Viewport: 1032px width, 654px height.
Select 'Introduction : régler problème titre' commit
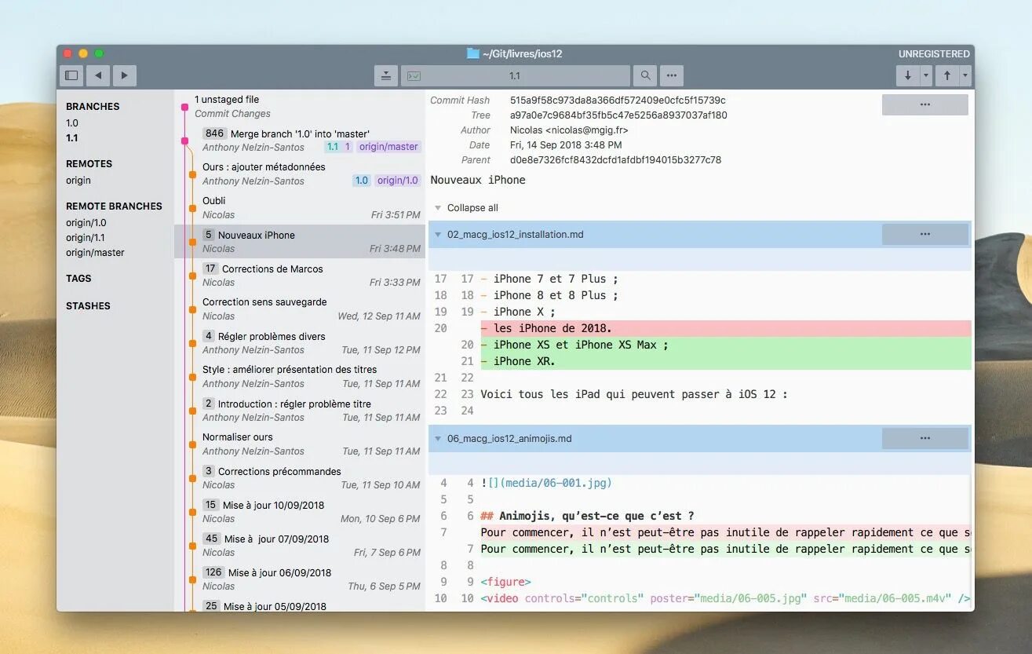point(300,411)
